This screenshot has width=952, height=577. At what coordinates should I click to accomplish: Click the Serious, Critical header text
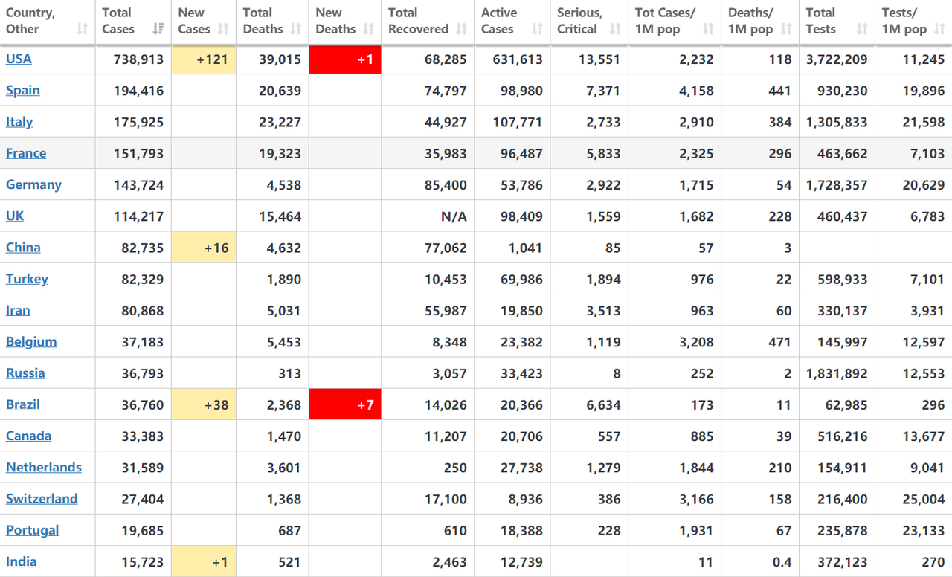[579, 21]
